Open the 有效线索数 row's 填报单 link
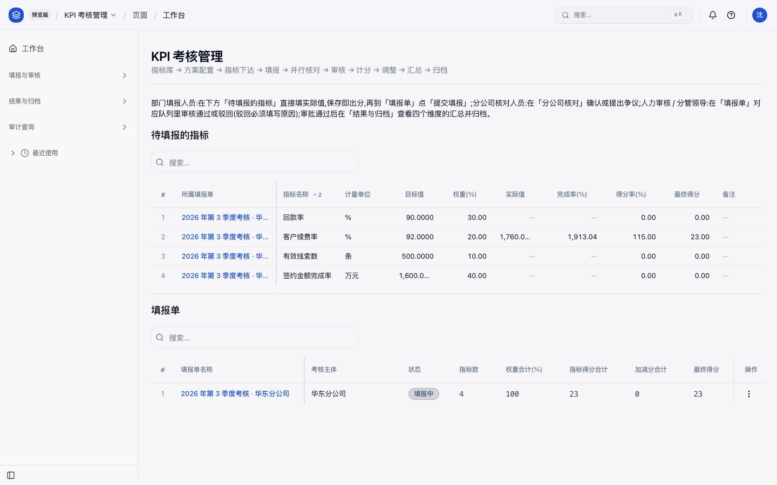The width and height of the screenshot is (777, 485). coord(225,257)
